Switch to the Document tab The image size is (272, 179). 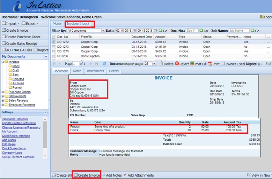61,71
